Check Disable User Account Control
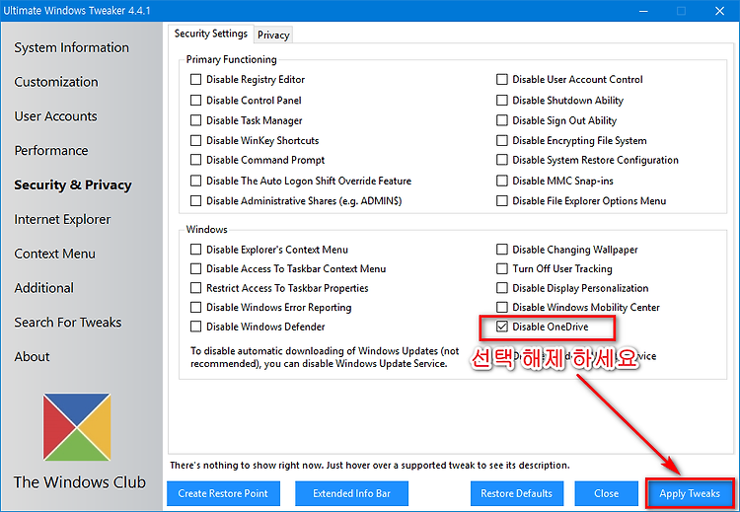The image size is (740, 512). click(x=501, y=79)
